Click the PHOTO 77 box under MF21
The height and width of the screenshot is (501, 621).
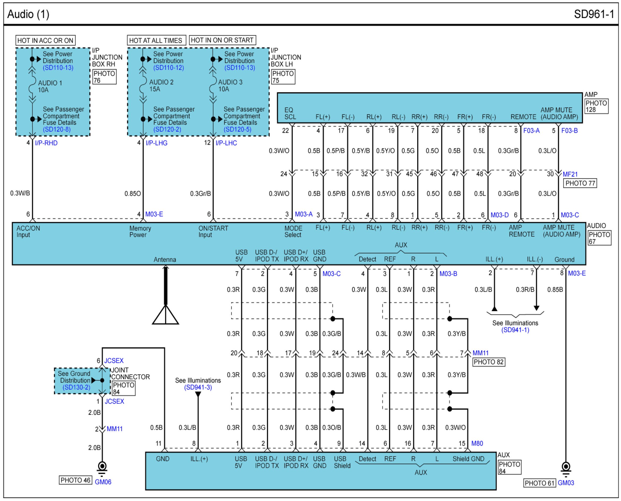coord(580,183)
